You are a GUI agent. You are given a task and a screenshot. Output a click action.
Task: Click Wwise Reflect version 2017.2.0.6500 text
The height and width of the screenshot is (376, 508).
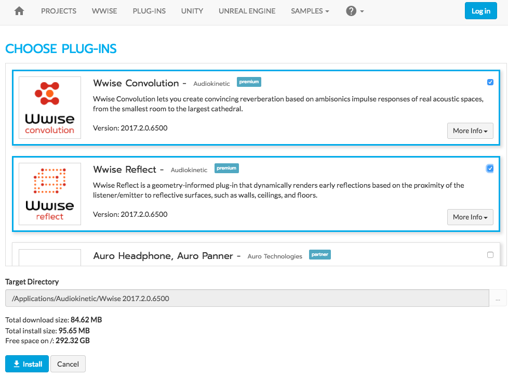[130, 214]
